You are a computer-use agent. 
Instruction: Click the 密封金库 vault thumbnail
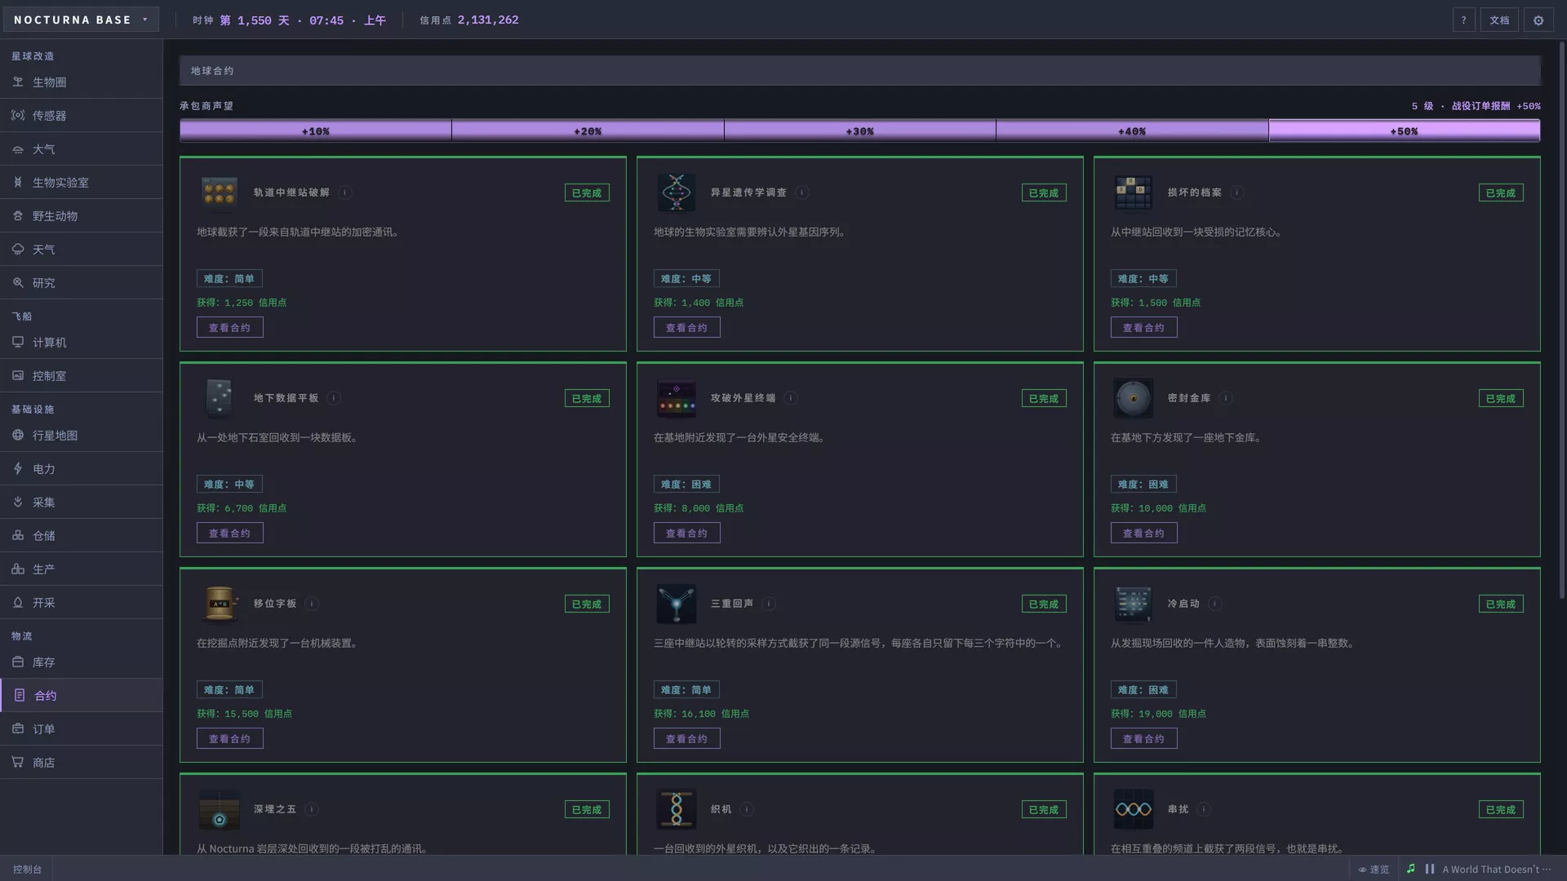point(1134,398)
